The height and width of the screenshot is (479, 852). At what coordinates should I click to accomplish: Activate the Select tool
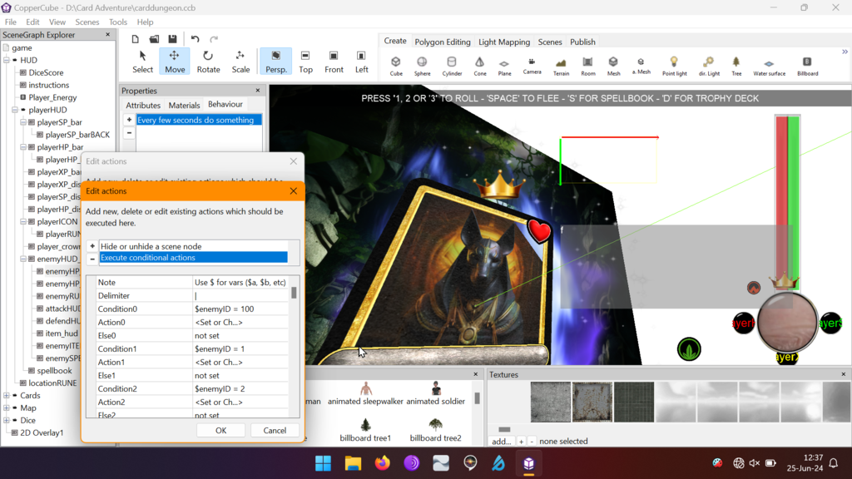tap(142, 62)
